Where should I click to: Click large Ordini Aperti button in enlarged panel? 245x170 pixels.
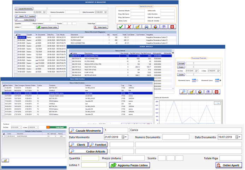[229, 165]
